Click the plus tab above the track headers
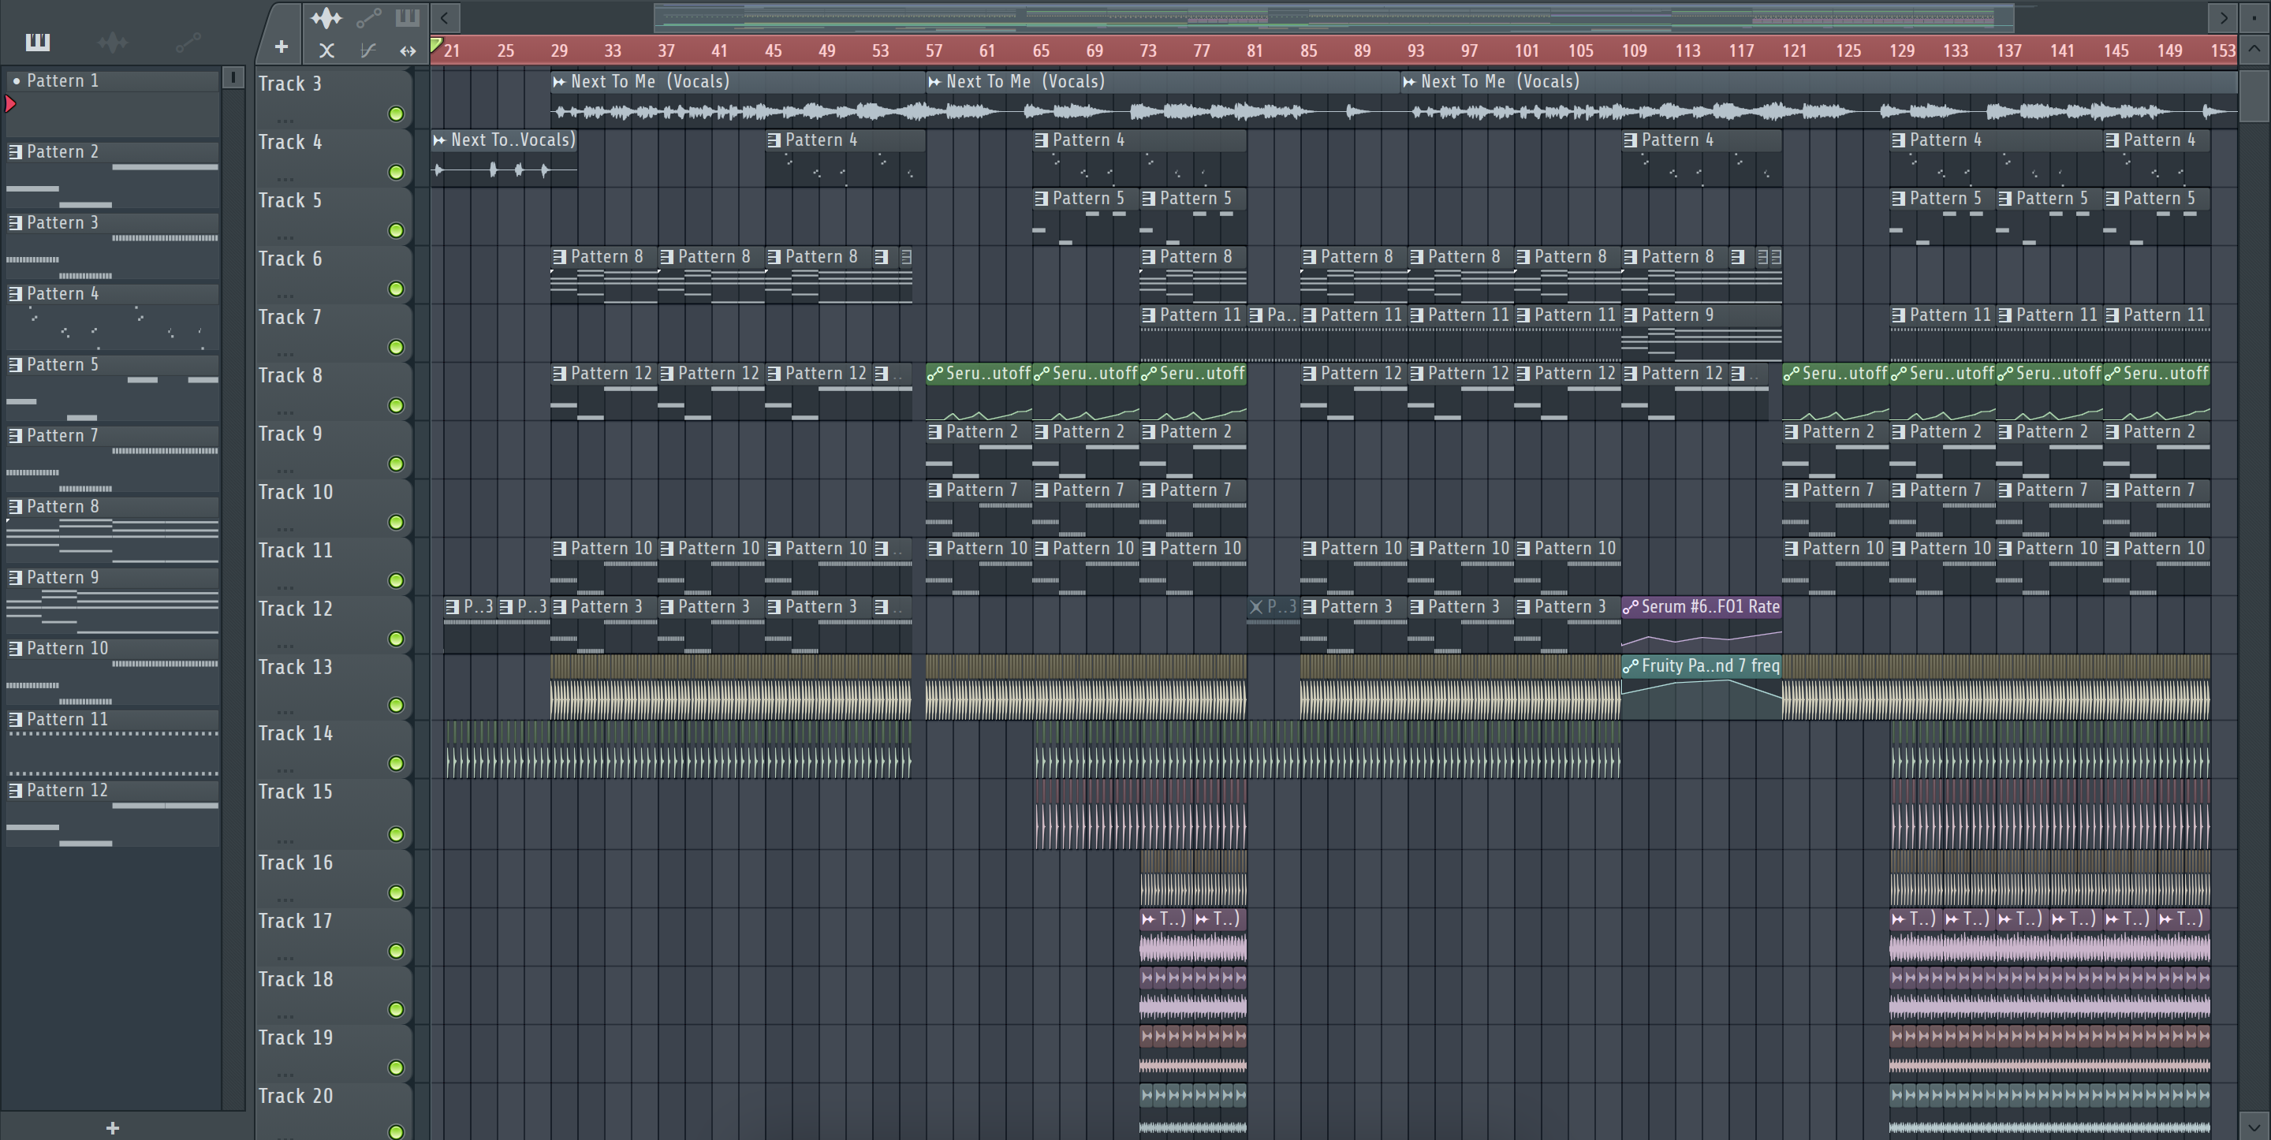This screenshot has width=2271, height=1140. 282,47
